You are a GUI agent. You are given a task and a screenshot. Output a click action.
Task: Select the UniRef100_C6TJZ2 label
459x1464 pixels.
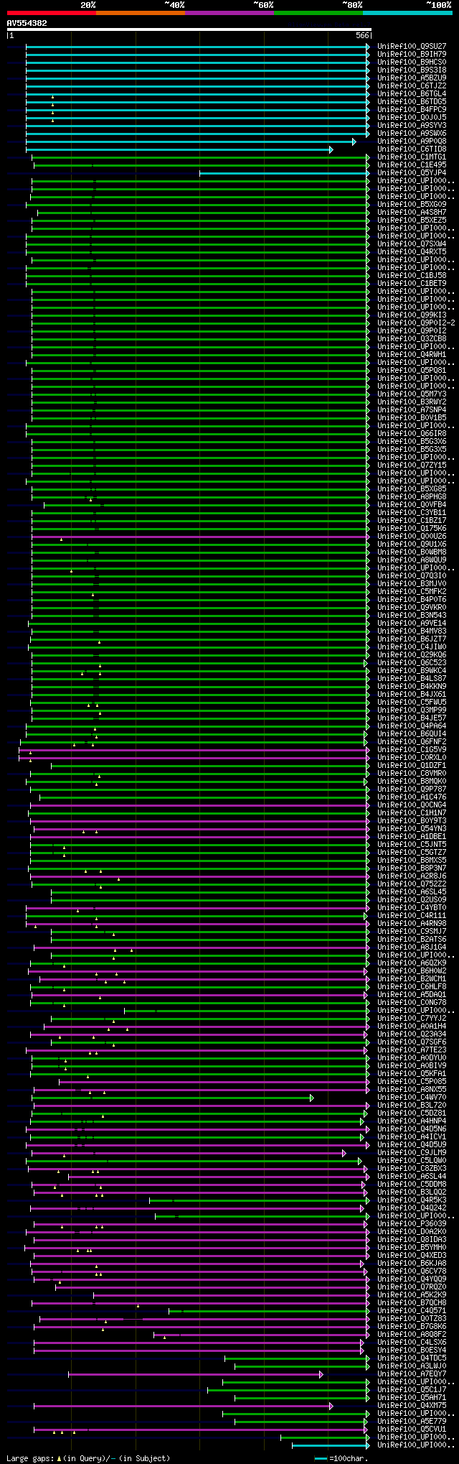click(x=412, y=85)
